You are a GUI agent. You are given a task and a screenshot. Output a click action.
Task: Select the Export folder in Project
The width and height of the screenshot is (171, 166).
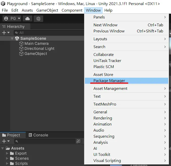tap(21, 153)
